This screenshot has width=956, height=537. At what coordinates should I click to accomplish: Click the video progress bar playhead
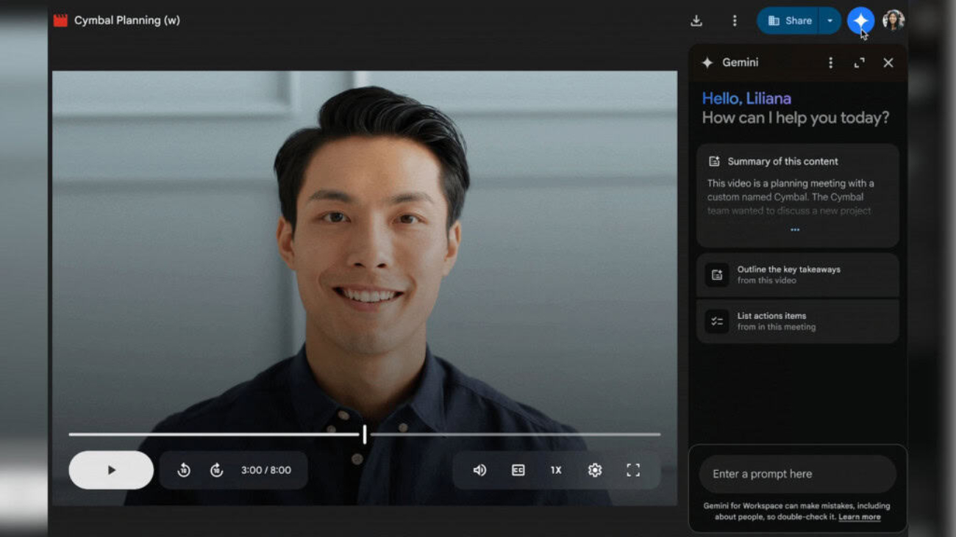coord(365,434)
